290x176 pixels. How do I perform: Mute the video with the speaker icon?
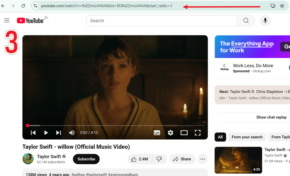(x=72, y=133)
